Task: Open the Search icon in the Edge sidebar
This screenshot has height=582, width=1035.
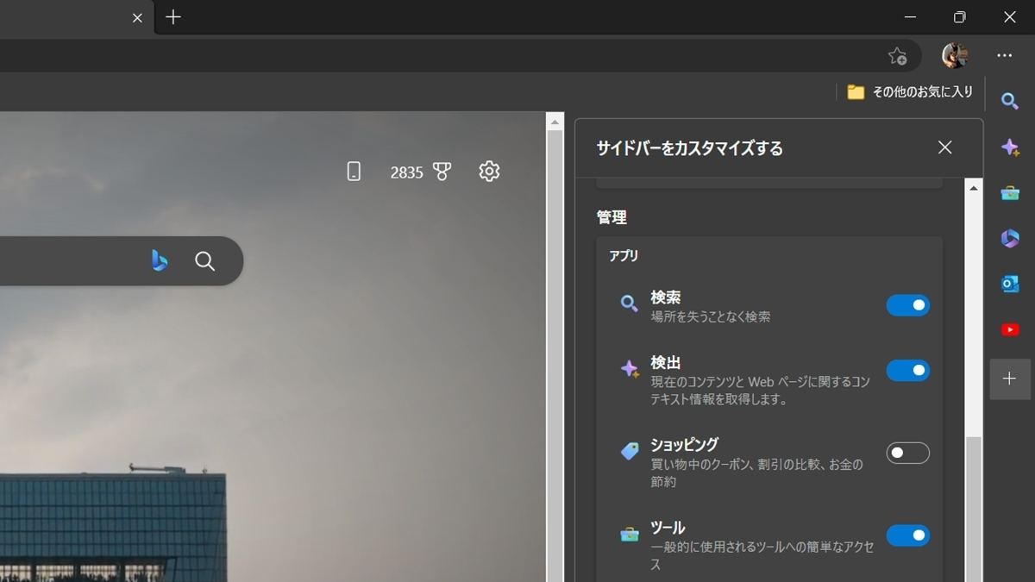Action: tap(1009, 101)
